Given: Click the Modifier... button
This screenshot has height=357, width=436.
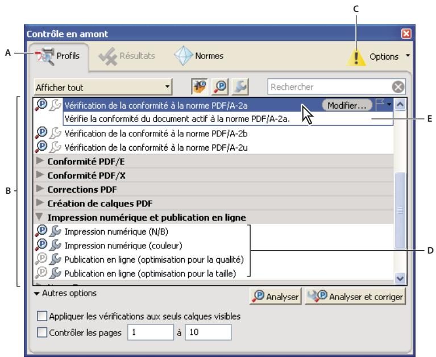Looking at the screenshot, I should tap(347, 105).
